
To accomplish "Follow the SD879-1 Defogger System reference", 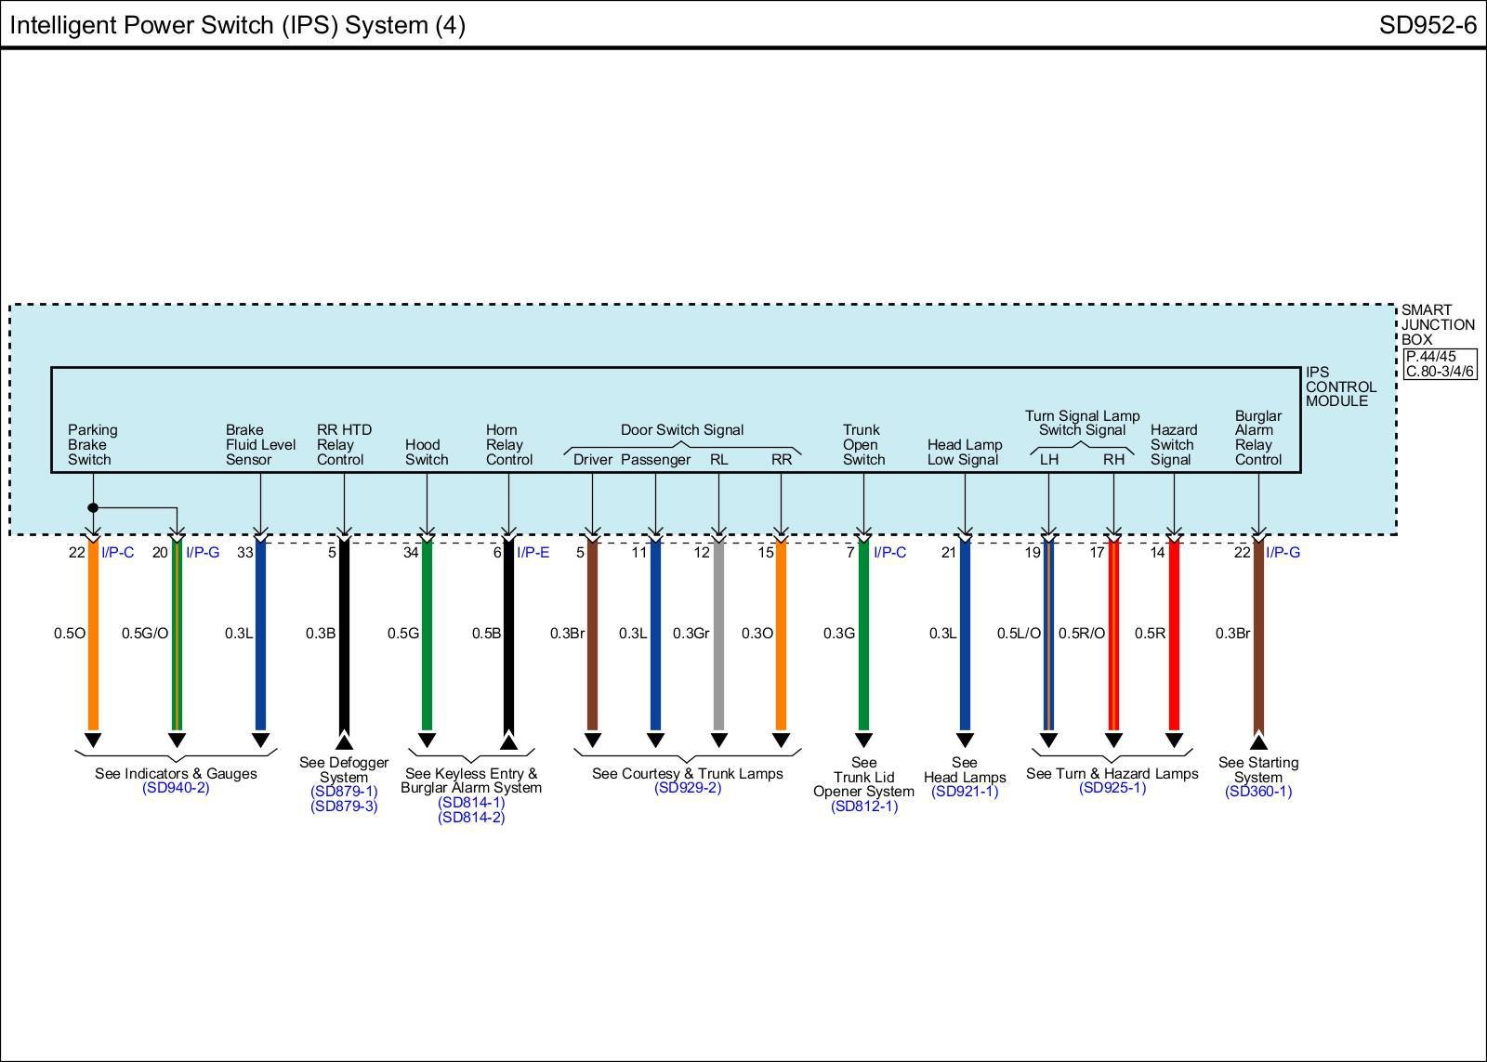I will click(x=344, y=792).
